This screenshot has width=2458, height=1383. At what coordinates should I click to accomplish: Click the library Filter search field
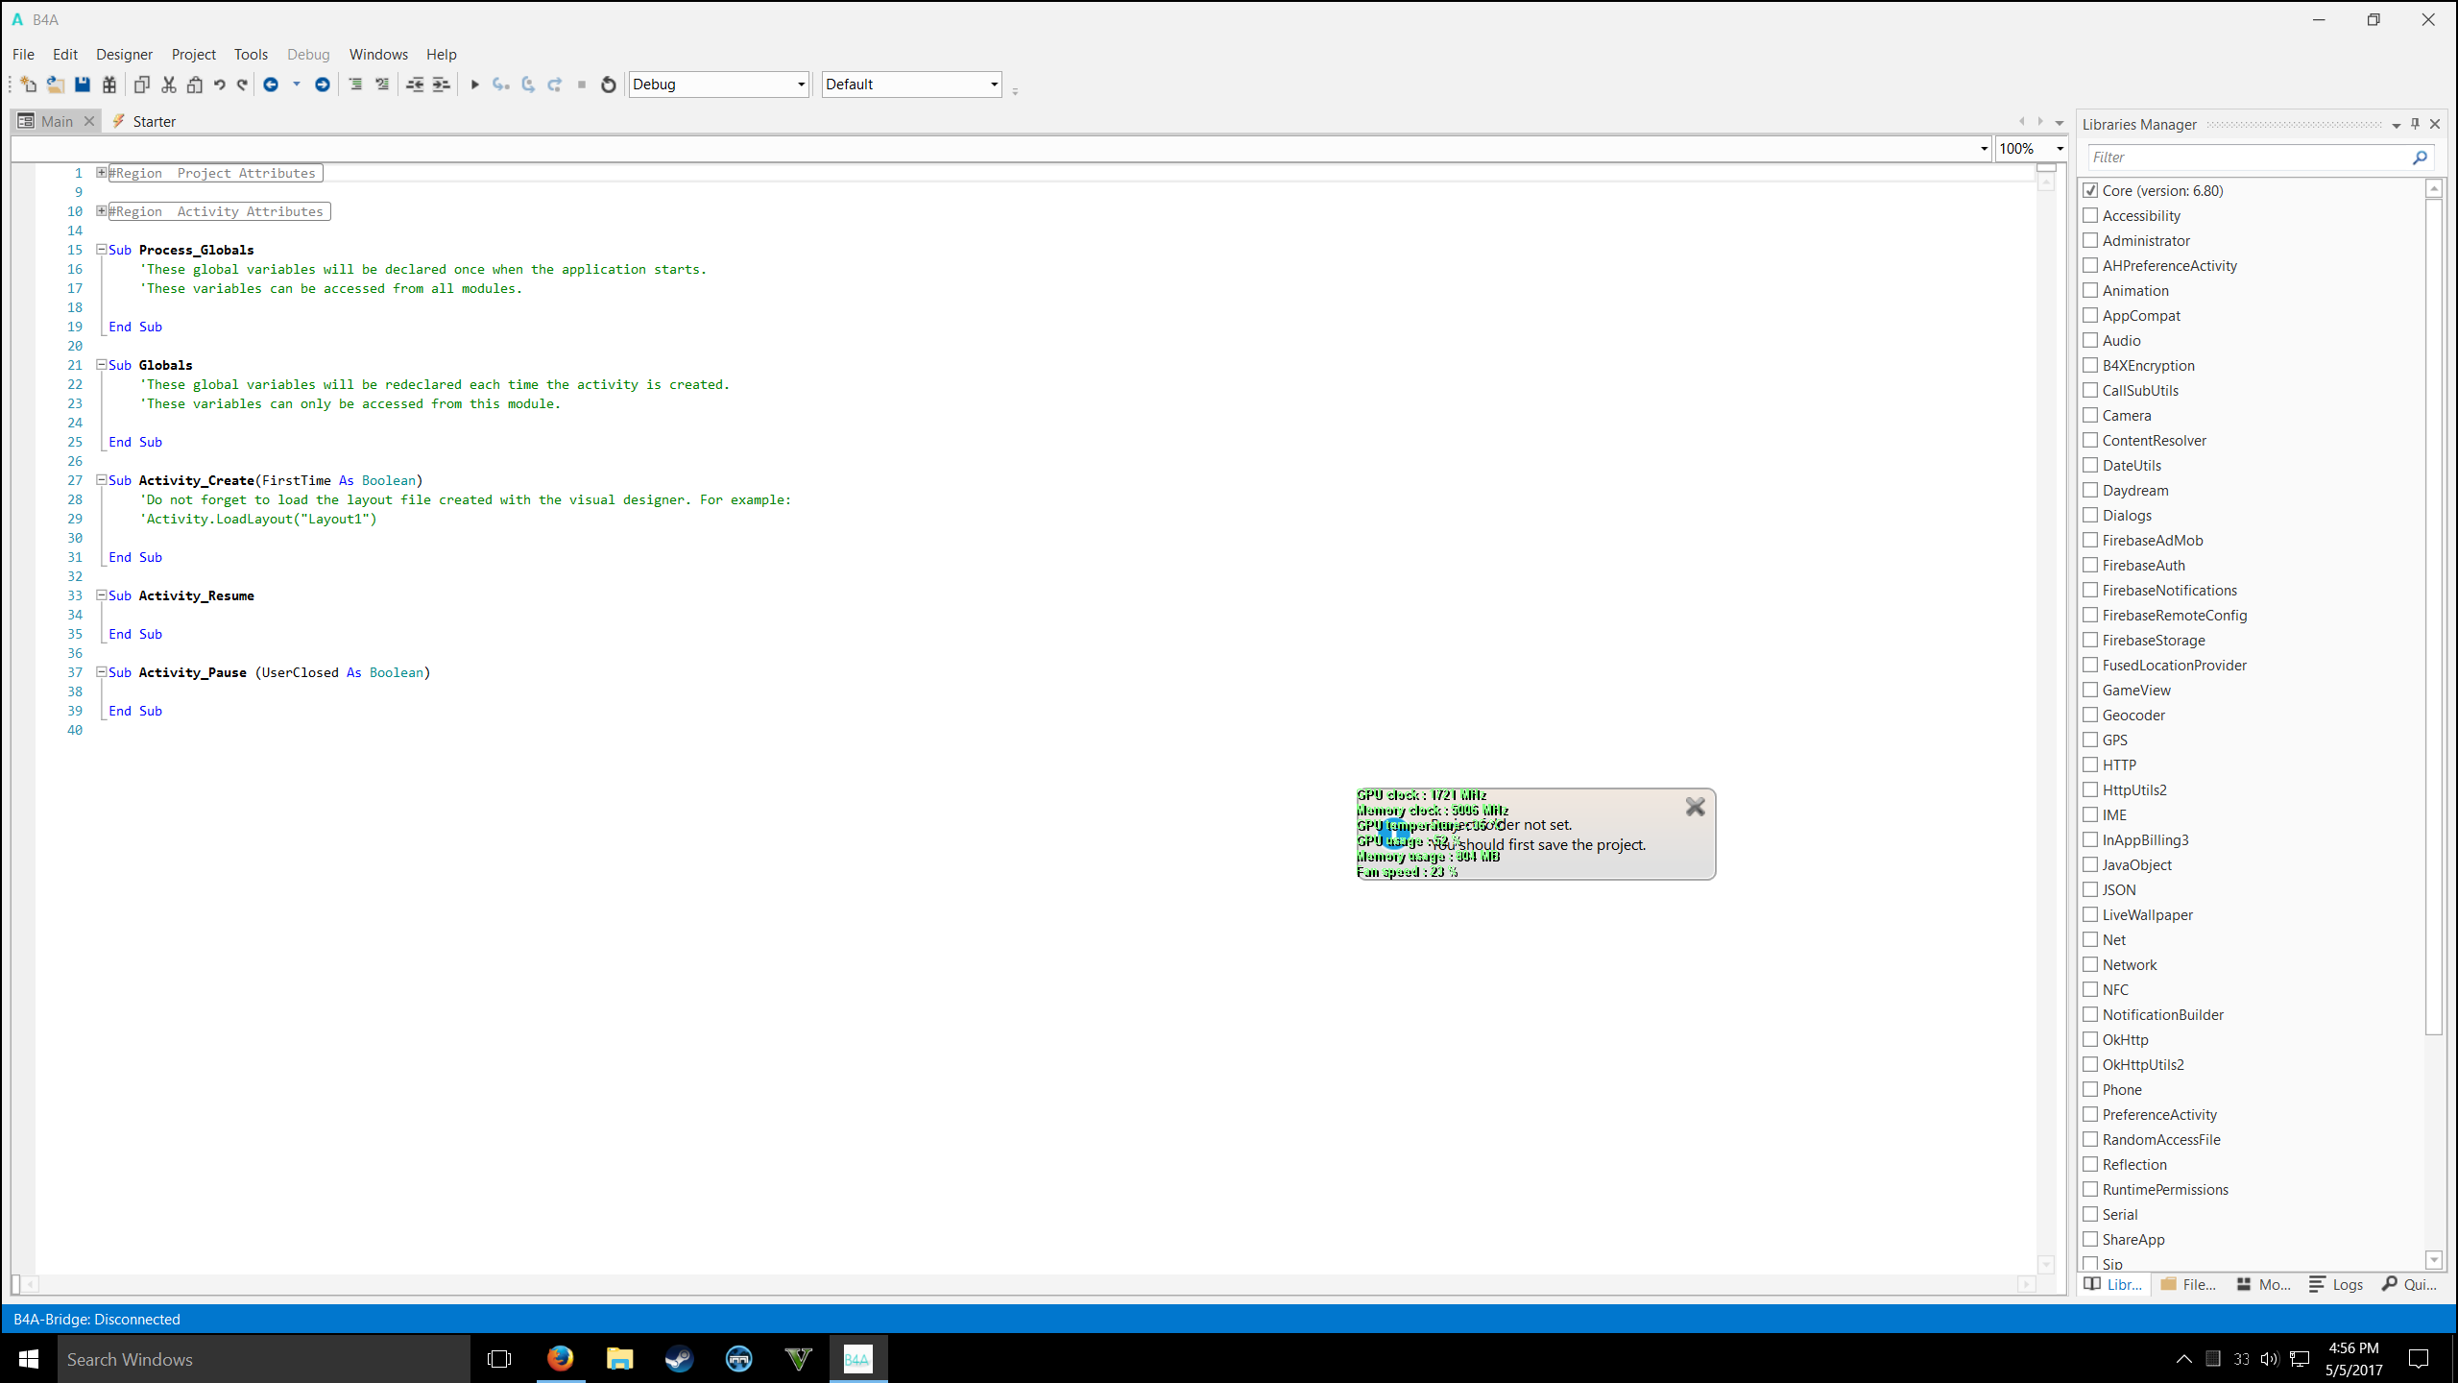click(2247, 158)
